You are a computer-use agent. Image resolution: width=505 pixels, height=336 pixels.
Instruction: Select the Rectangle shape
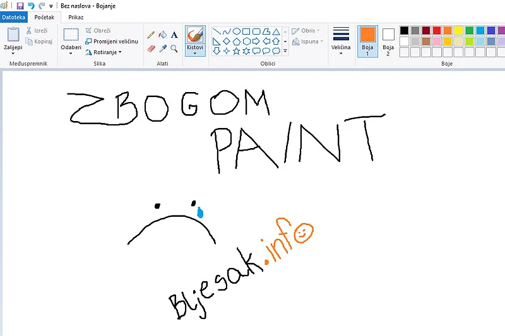pos(246,32)
